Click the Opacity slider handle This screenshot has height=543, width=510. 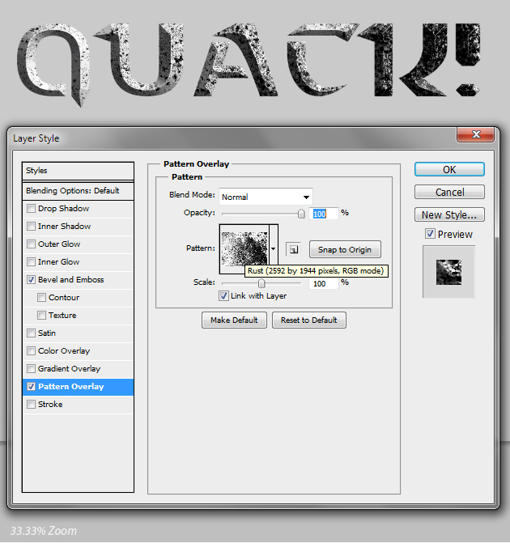[x=301, y=214]
